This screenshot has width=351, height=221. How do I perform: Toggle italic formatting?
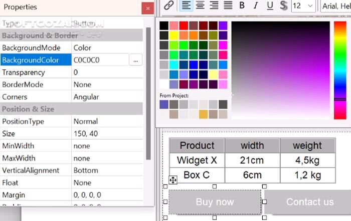[x=256, y=5]
